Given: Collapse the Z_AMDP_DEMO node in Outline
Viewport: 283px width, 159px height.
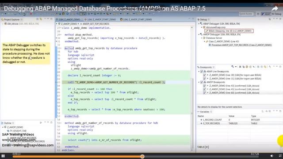Looking at the screenshot, I should click(x=3, y=127).
